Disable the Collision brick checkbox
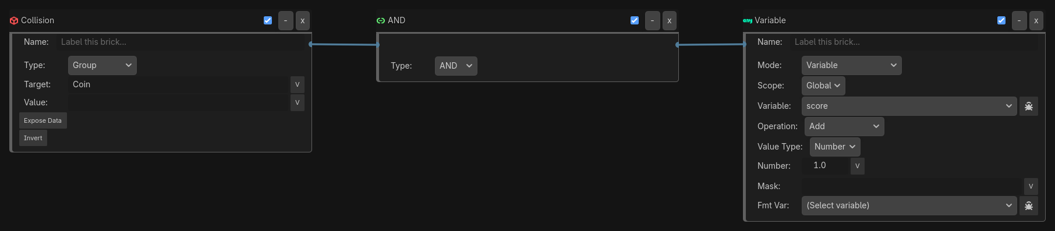 (x=268, y=20)
